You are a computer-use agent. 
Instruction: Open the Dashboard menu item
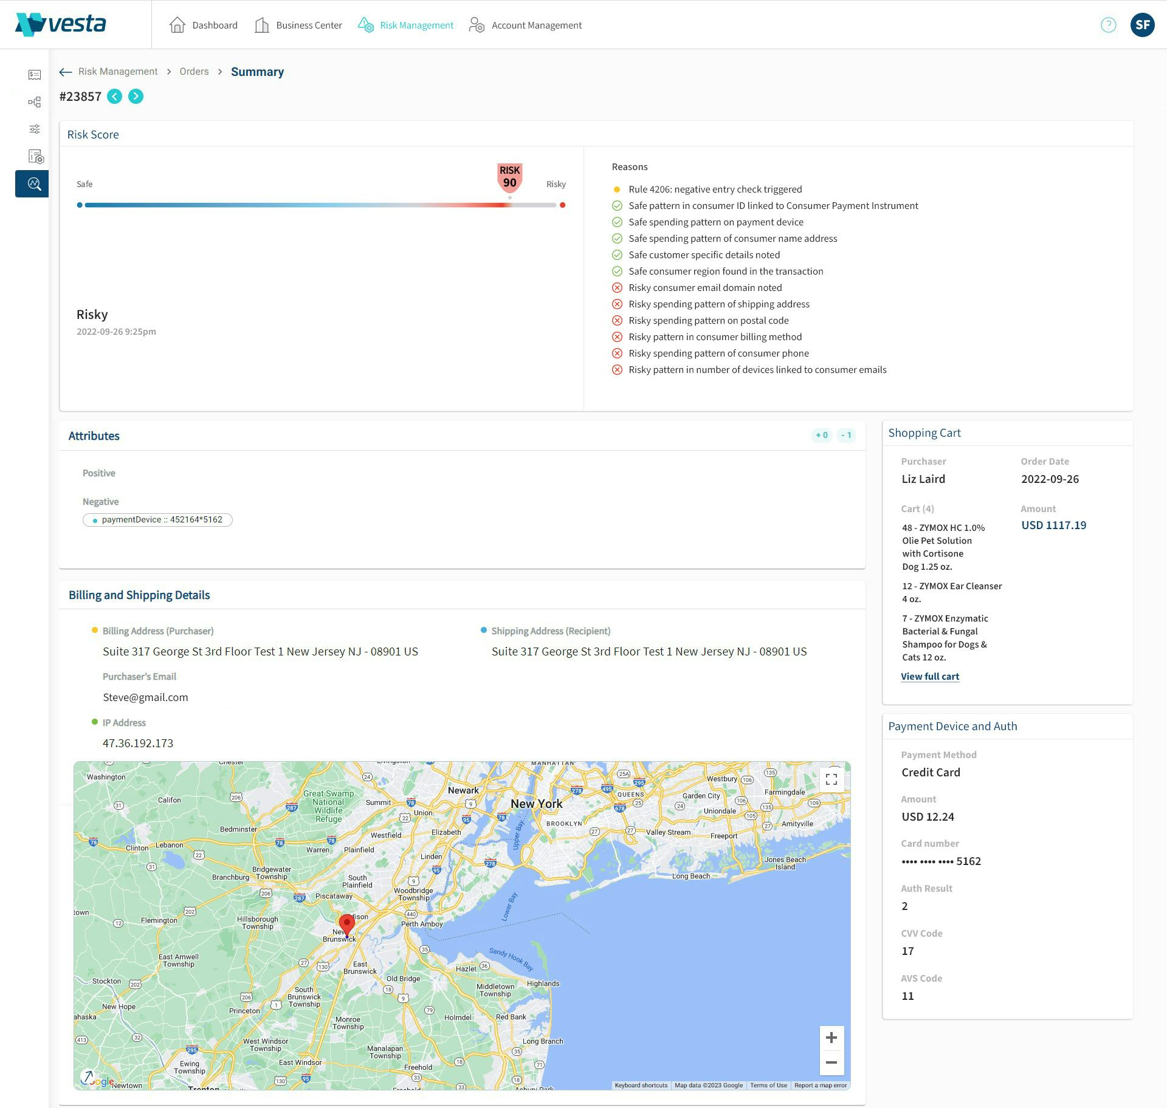(204, 25)
